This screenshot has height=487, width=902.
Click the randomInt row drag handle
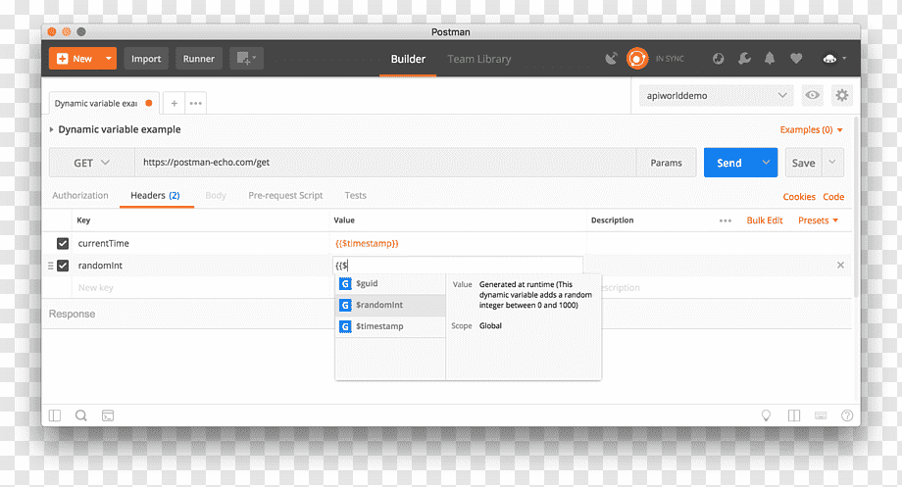point(51,266)
